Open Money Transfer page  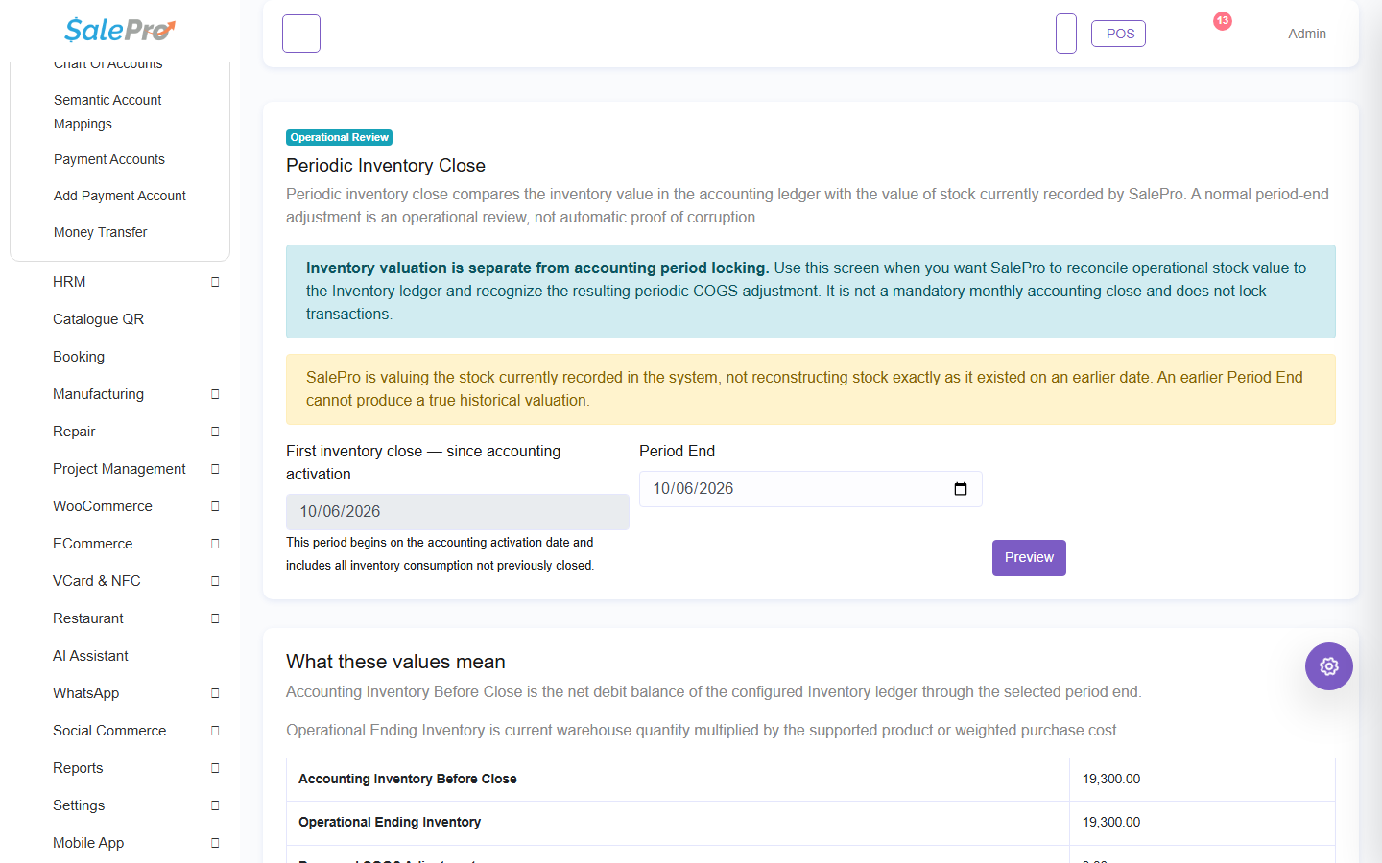pyautogui.click(x=101, y=232)
